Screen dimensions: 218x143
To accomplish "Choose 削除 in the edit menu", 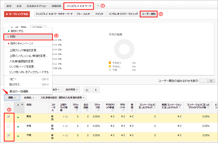I will pyautogui.click(x=28, y=37).
